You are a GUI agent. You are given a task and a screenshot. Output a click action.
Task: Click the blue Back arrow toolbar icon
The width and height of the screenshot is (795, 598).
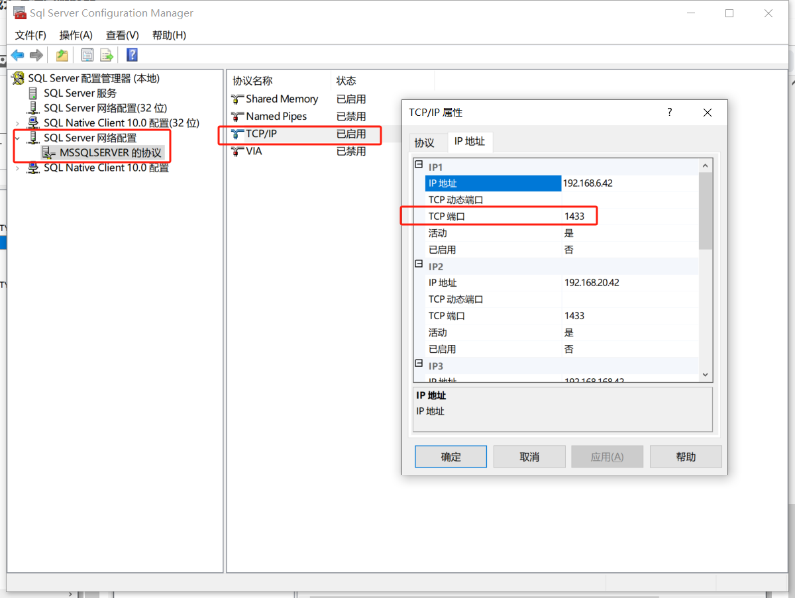(x=18, y=55)
